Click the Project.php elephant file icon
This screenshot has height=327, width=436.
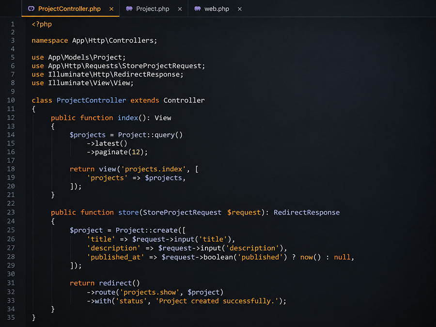(x=129, y=9)
